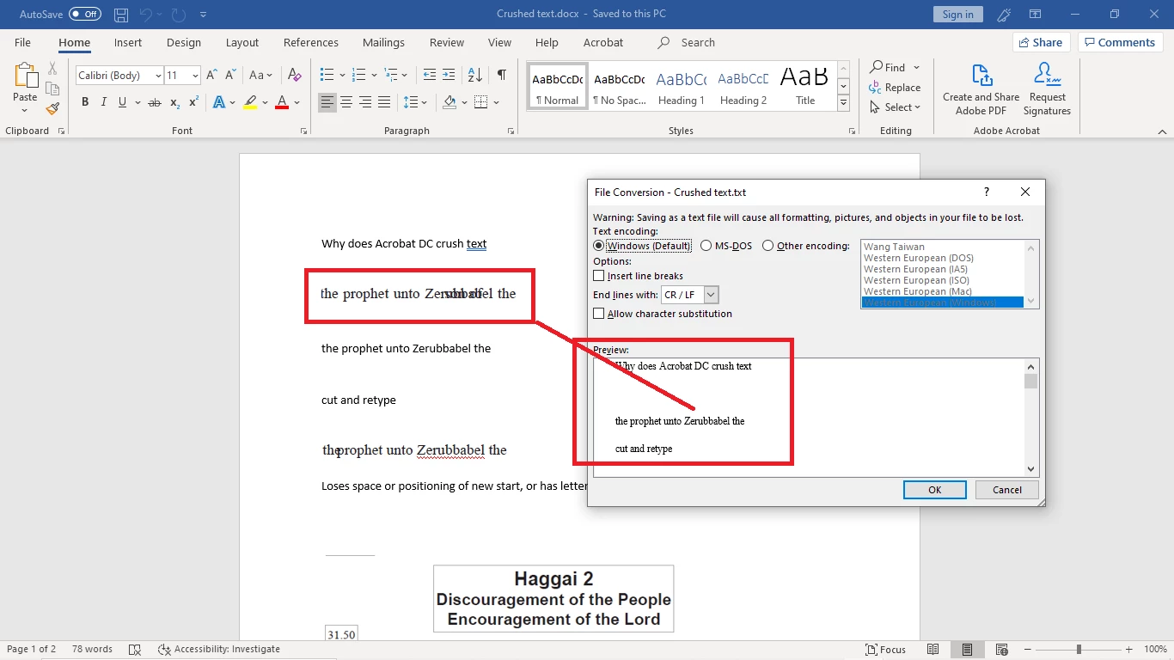Click Accessibility: Investigate in status bar

click(219, 649)
